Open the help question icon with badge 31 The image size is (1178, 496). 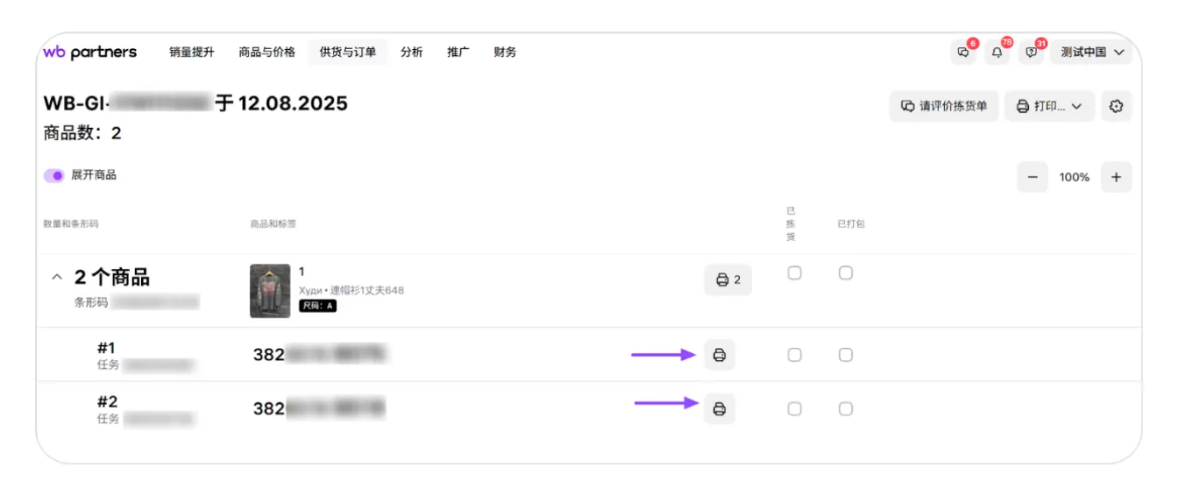[x=1031, y=53]
